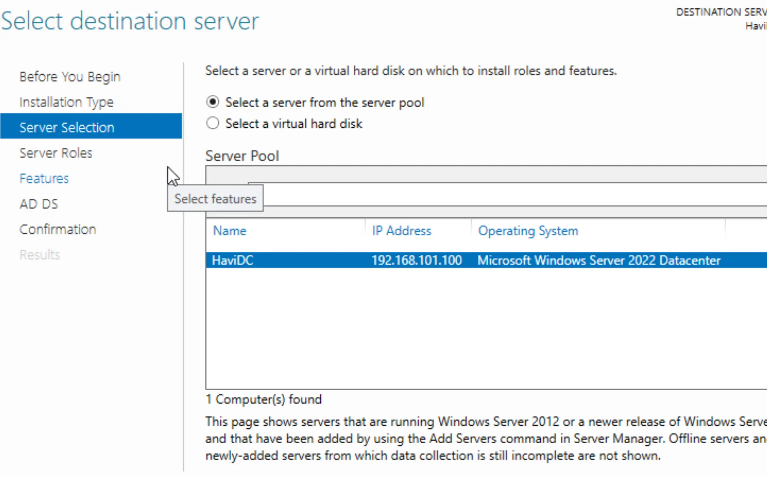Click the 192.168.101.100 IP address cell
This screenshot has width=767, height=477.
416,260
